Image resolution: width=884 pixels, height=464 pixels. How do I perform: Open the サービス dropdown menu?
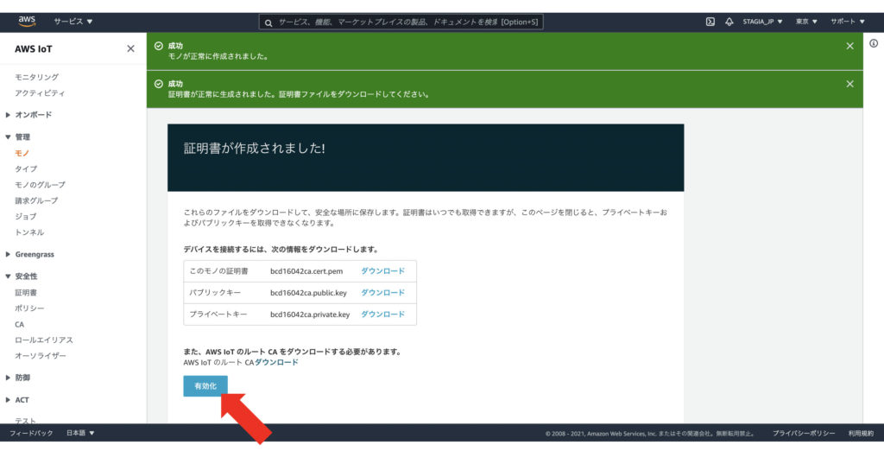pyautogui.click(x=73, y=22)
